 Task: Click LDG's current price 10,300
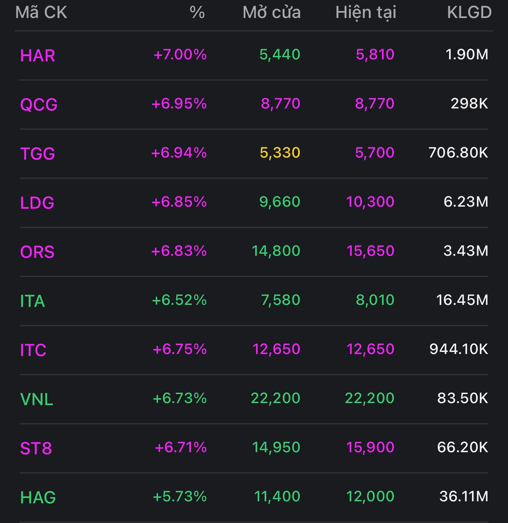point(370,202)
